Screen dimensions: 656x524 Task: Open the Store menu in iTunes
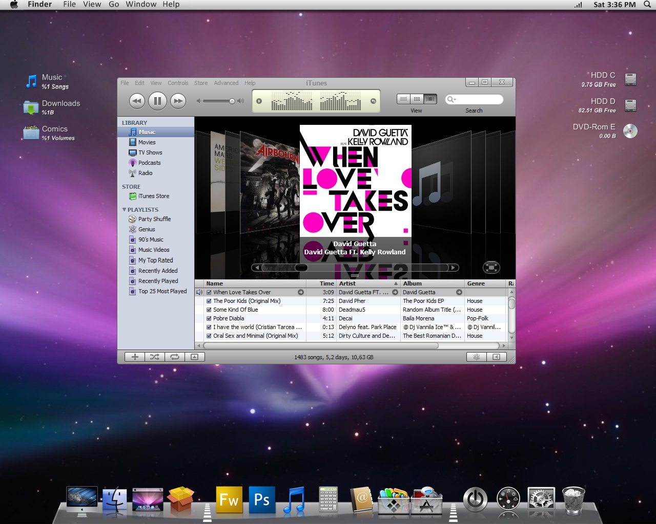click(201, 83)
